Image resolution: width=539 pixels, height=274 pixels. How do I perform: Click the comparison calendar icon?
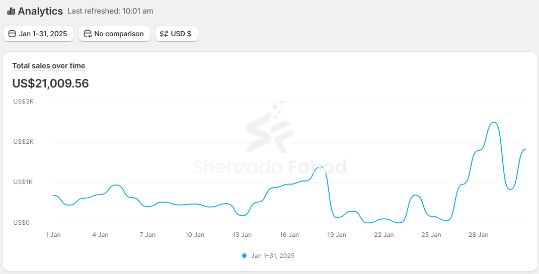(x=88, y=34)
